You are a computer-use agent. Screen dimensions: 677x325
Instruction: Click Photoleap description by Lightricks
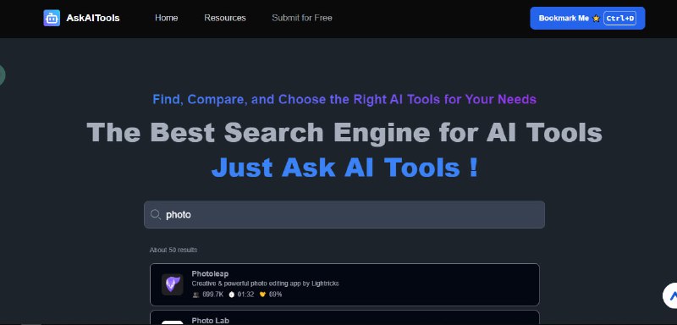265,284
